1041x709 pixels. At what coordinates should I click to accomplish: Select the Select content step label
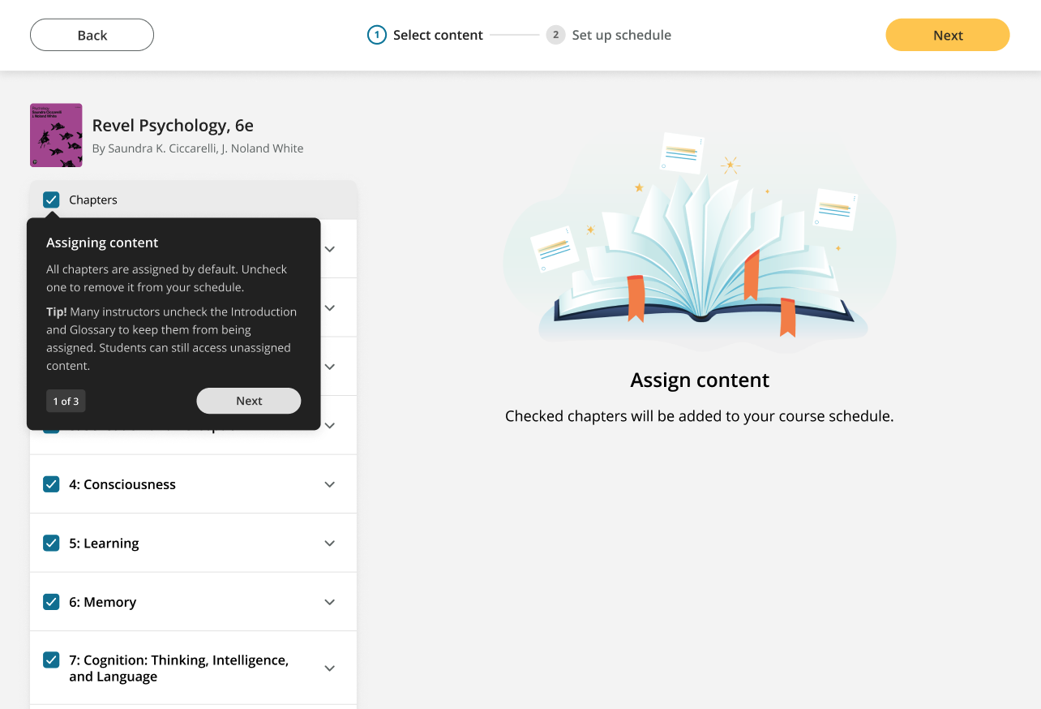pos(438,35)
